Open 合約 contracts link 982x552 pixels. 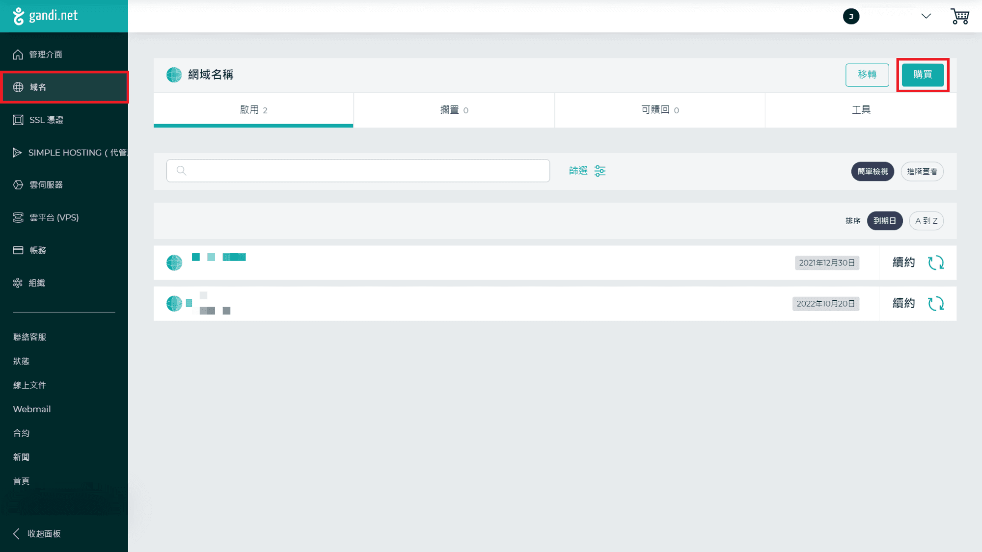click(x=21, y=433)
